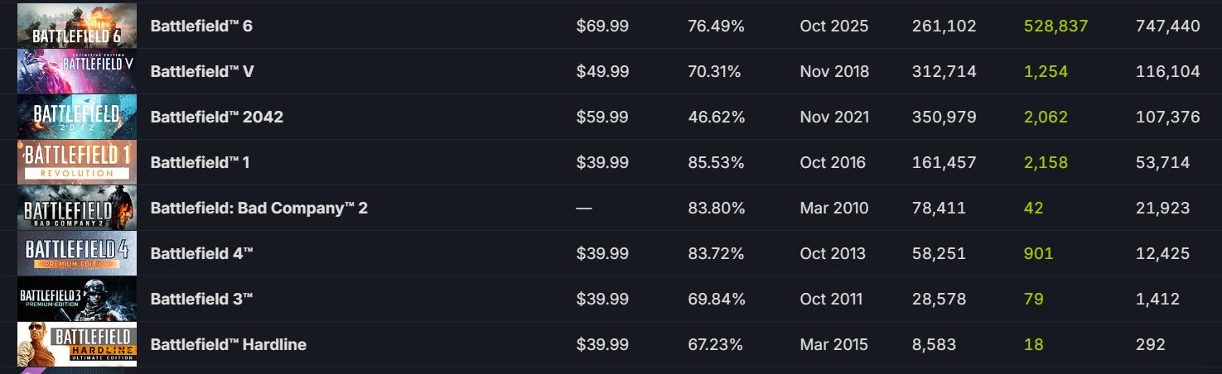Open the Battlefield™ 2042 title link
The width and height of the screenshot is (1222, 374).
(x=217, y=117)
